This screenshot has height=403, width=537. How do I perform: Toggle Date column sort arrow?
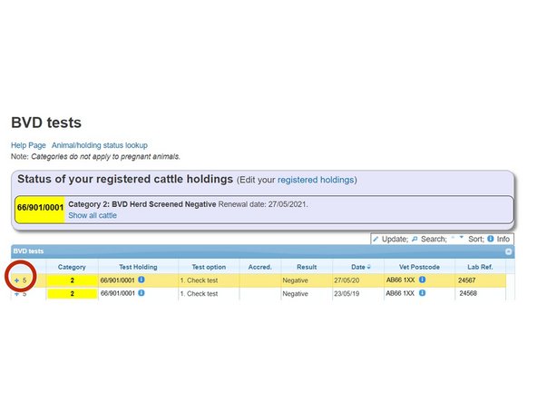pos(369,267)
